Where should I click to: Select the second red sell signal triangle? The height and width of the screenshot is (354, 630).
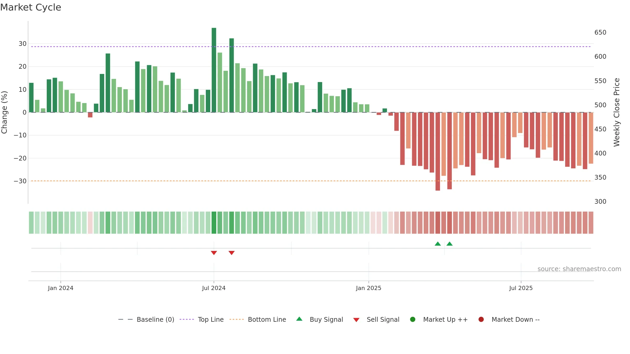coord(232,253)
